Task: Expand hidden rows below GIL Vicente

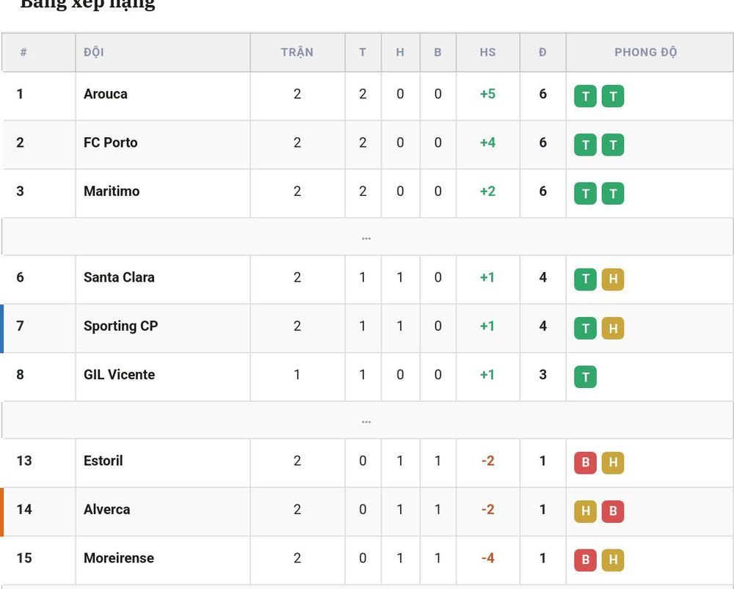Action: point(366,420)
